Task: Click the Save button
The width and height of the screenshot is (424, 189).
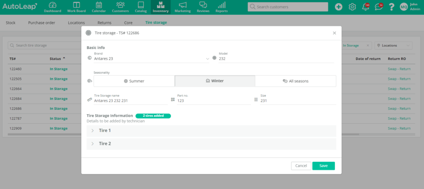Action: coord(323,166)
